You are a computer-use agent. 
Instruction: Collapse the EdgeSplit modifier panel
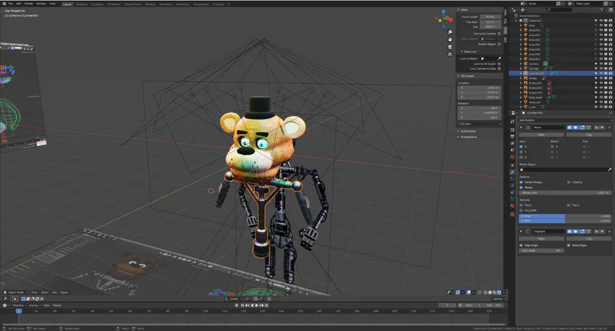tap(521, 231)
